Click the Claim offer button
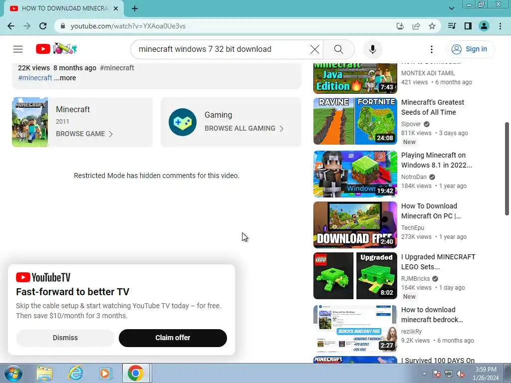This screenshot has width=511, height=383. [173, 338]
